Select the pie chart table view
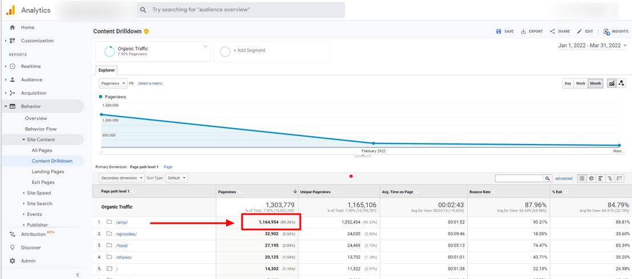This screenshot has width=632, height=279. click(591, 178)
